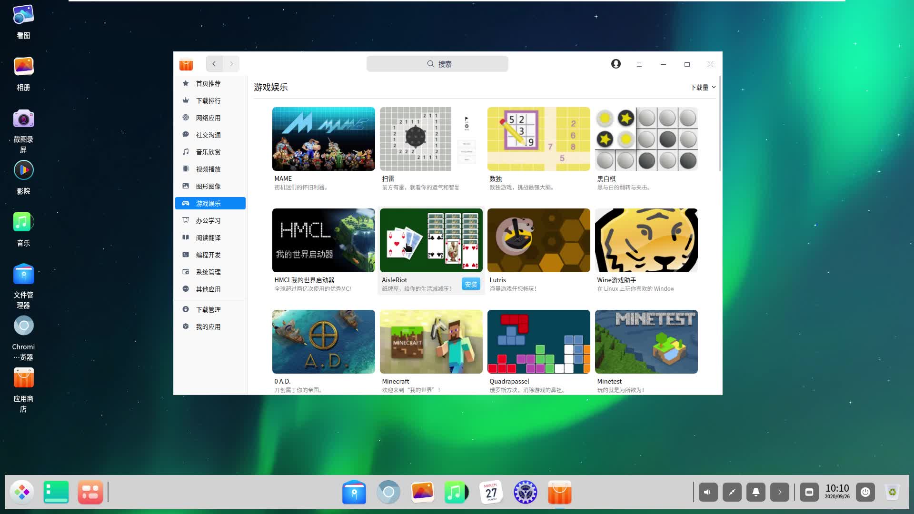Open notification bell in system tray
914x514 pixels.
756,492
